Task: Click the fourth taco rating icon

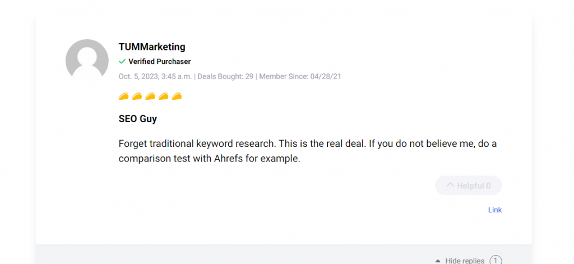Action: pyautogui.click(x=164, y=96)
